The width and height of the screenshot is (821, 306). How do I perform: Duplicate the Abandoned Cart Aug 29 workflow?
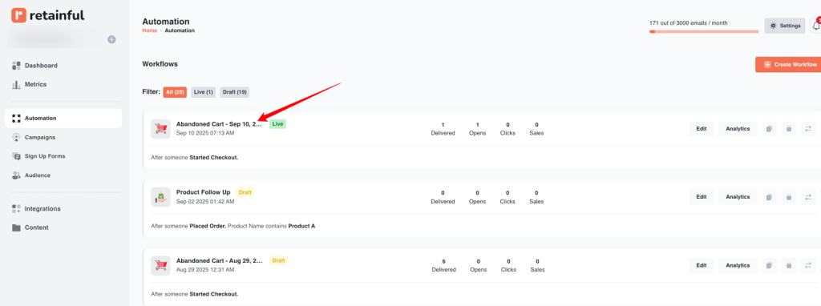[x=769, y=265]
